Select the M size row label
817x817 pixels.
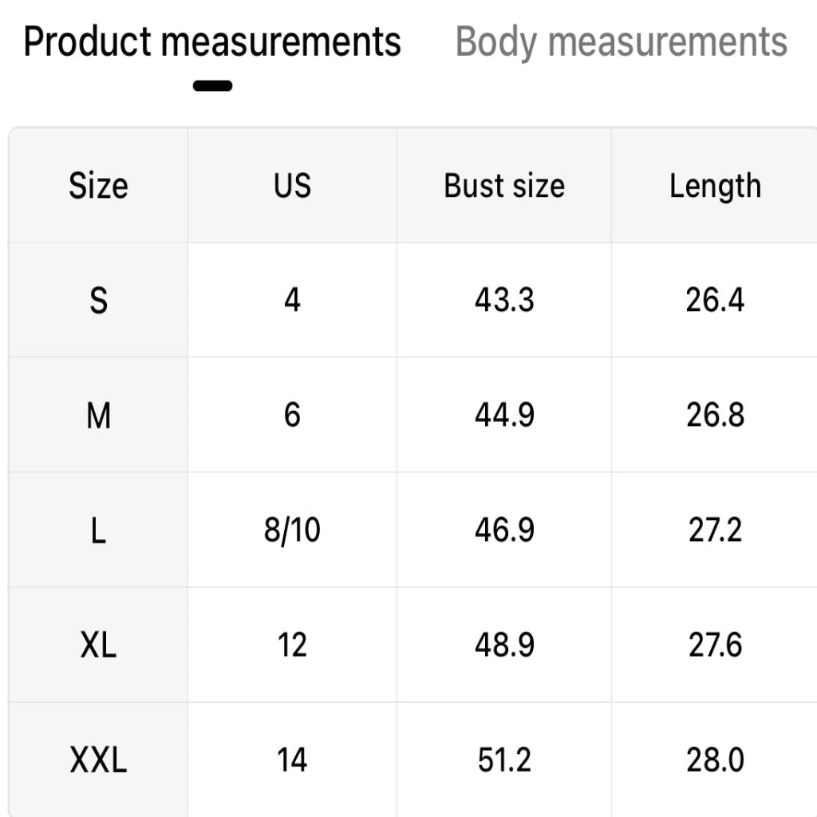[x=98, y=416]
